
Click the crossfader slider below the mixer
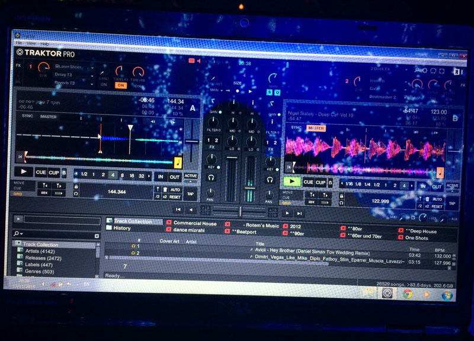[240, 211]
